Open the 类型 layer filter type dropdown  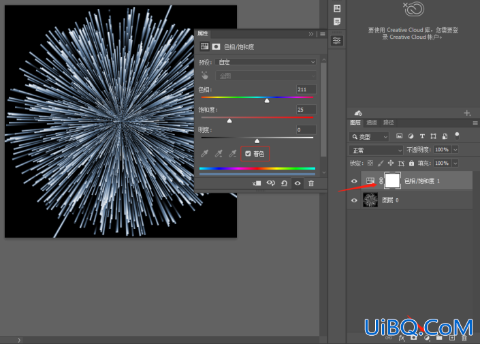point(369,137)
